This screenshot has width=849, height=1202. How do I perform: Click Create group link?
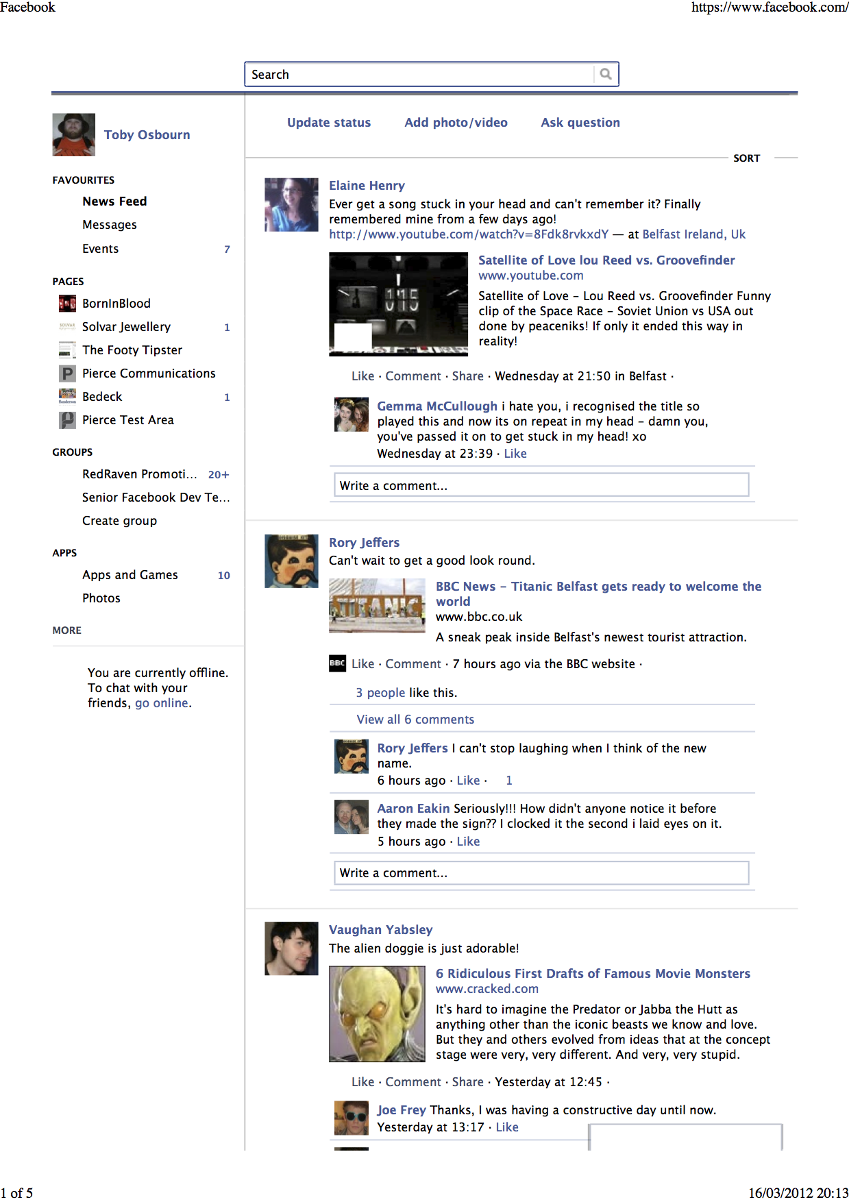coord(120,521)
